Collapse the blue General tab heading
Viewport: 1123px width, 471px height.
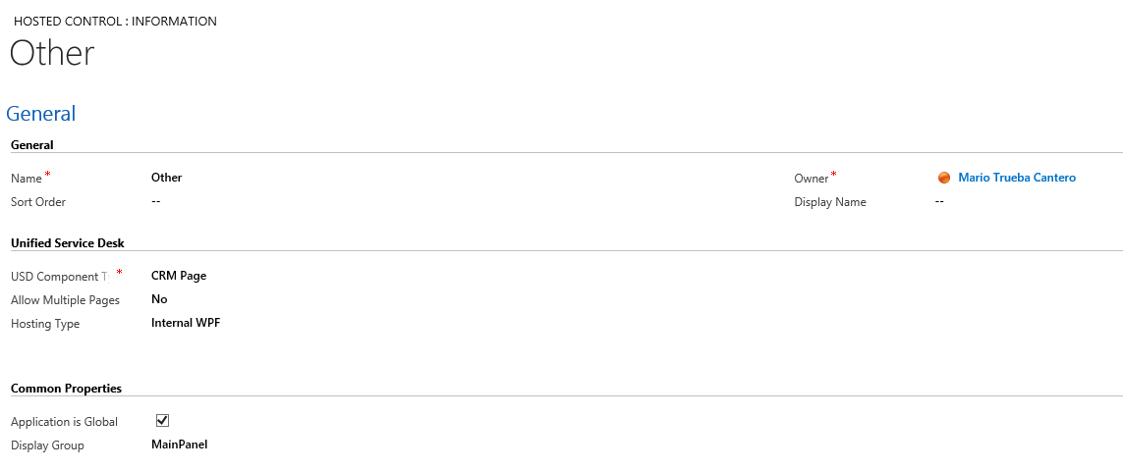tap(41, 114)
